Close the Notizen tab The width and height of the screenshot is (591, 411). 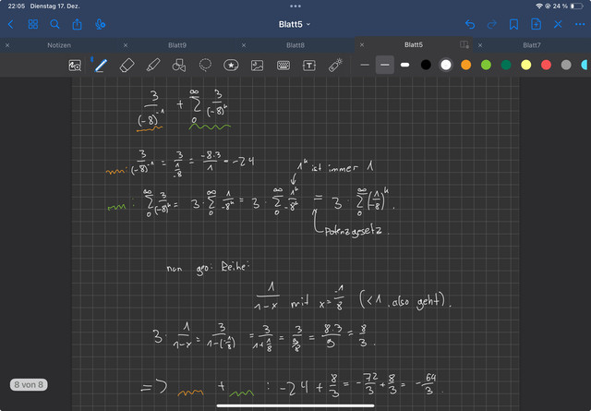tap(7, 45)
